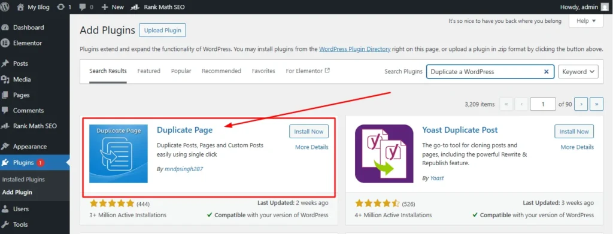Viewport: 613px width, 234px height.
Task: Click the Pages sidebar icon
Action: (x=5, y=95)
